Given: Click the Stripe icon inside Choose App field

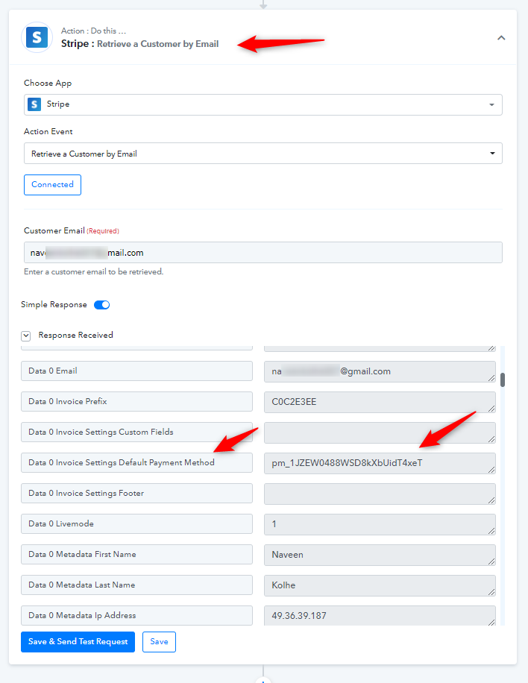Looking at the screenshot, I should (x=34, y=104).
